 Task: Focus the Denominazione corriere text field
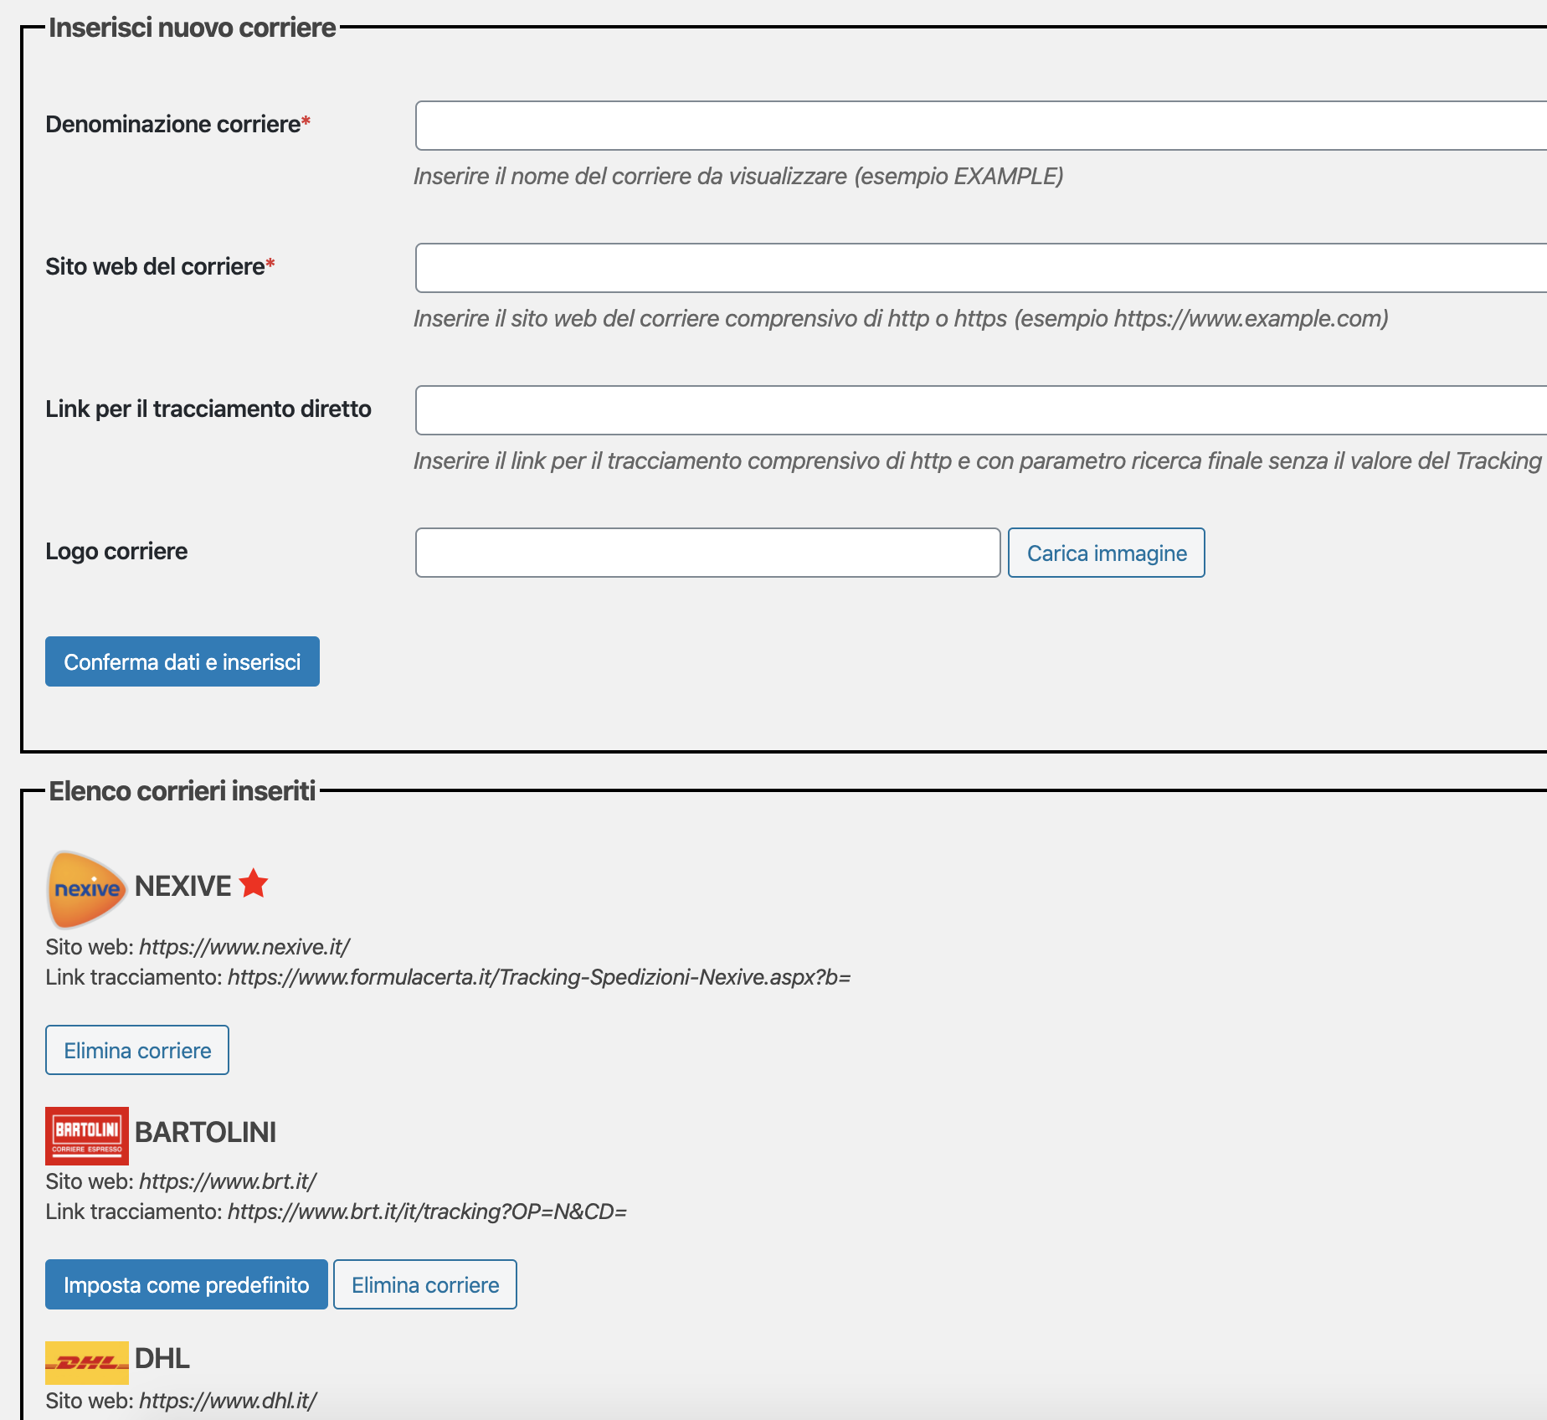coord(979,126)
